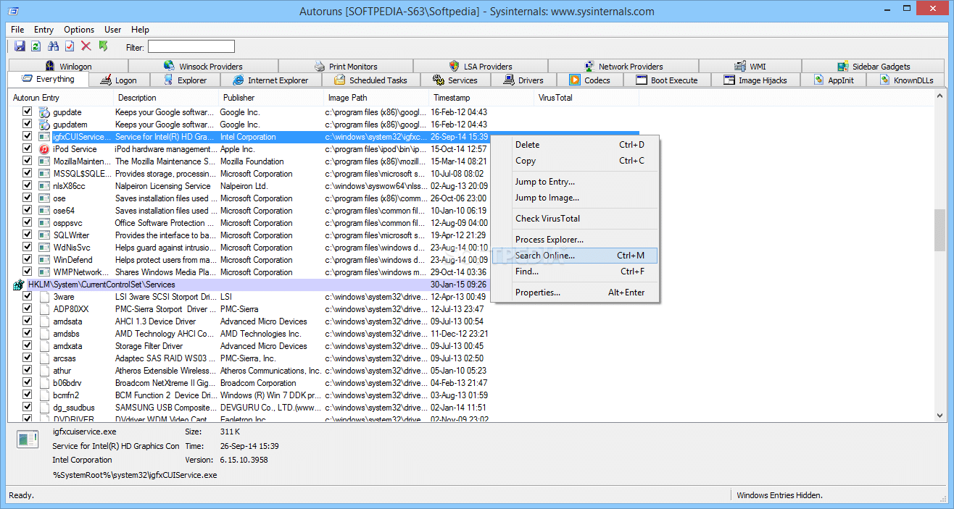Toggle the 3ware driver checkbox

[x=27, y=297]
